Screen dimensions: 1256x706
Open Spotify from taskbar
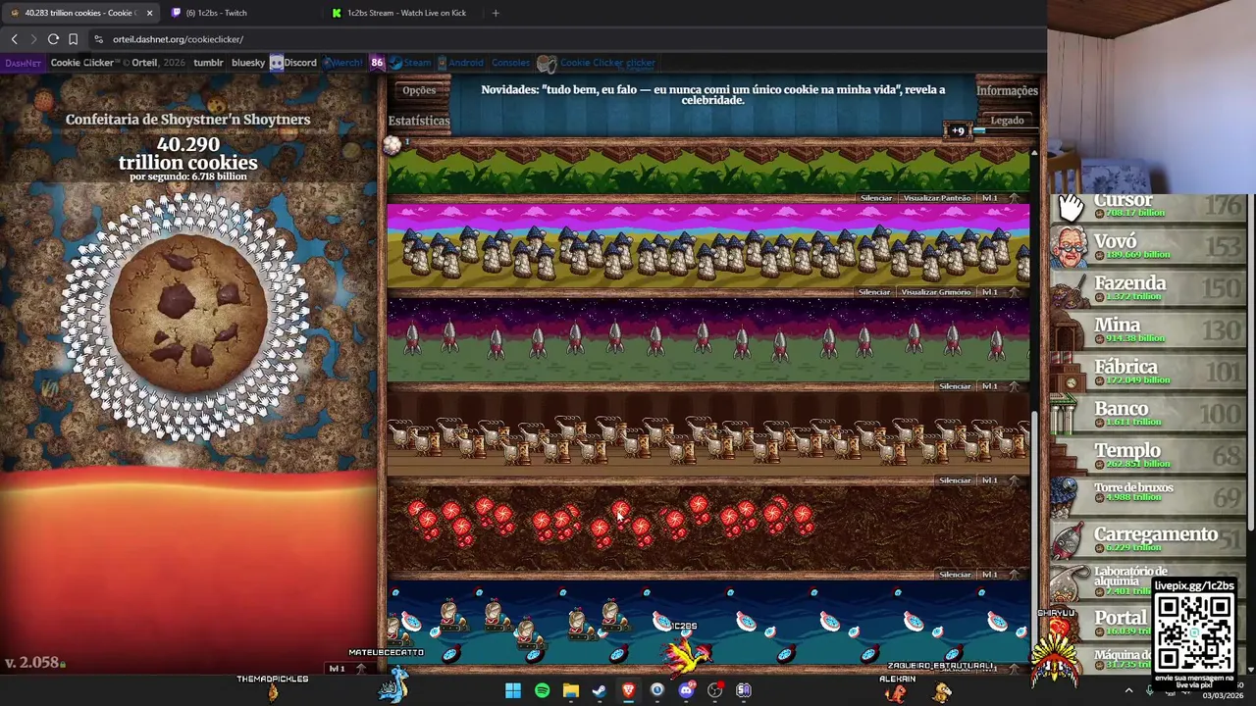click(542, 690)
